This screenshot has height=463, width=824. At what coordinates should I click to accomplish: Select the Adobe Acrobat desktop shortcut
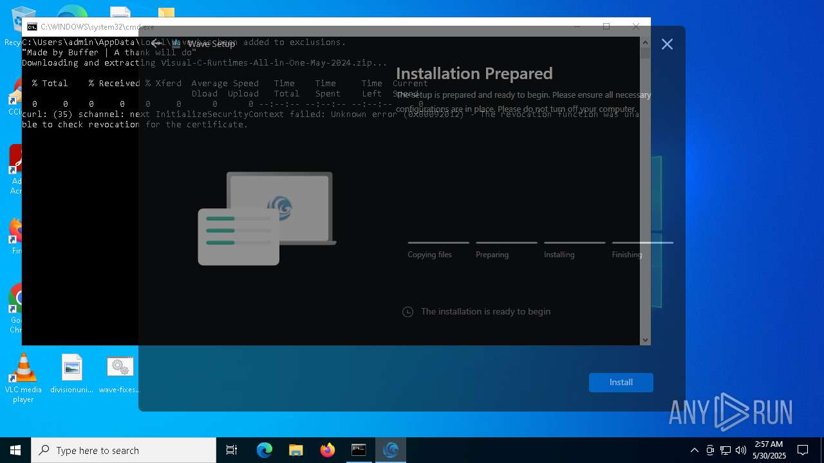[x=14, y=170]
